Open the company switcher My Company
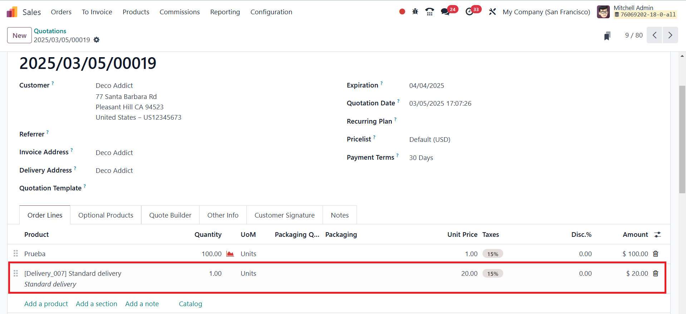 click(x=546, y=12)
